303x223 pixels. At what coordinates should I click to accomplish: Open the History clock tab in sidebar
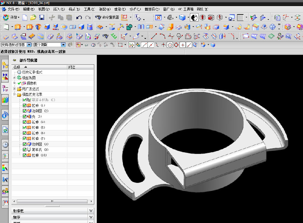pyautogui.click(x=5, y=145)
